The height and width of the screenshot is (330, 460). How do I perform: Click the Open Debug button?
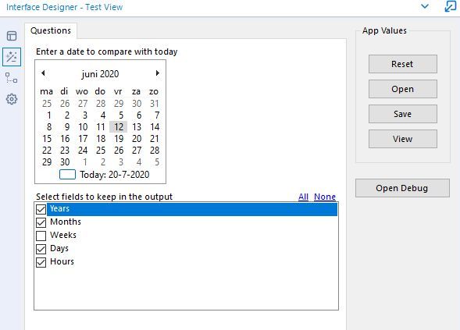click(402, 188)
